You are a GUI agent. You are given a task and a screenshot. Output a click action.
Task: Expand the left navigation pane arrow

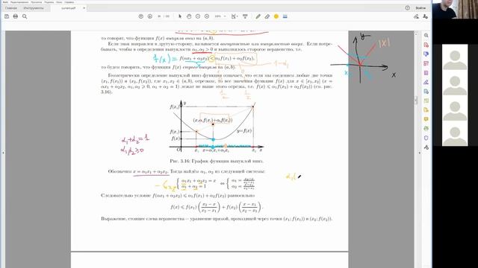pos(3,153)
